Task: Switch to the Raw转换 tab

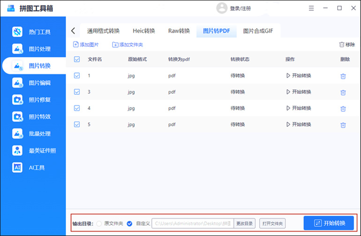Action: [179, 30]
